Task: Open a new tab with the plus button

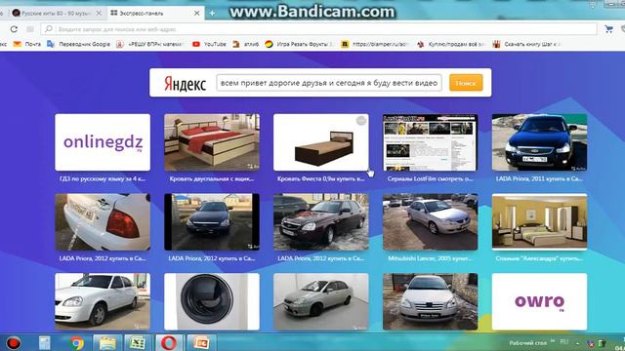Action: [212, 13]
